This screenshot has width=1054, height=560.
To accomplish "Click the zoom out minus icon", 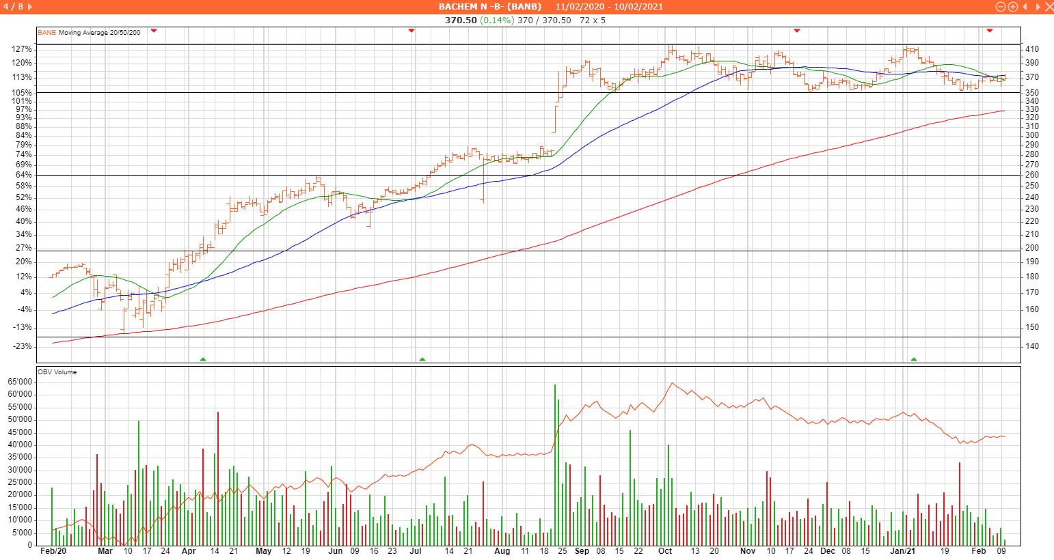I will (1001, 7).
